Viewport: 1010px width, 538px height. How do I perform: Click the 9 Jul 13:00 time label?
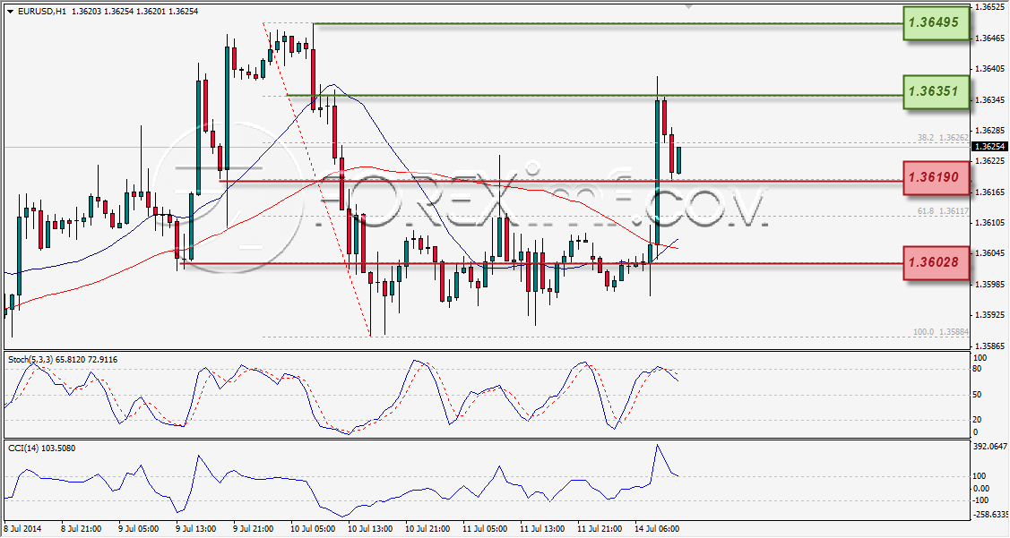click(195, 529)
